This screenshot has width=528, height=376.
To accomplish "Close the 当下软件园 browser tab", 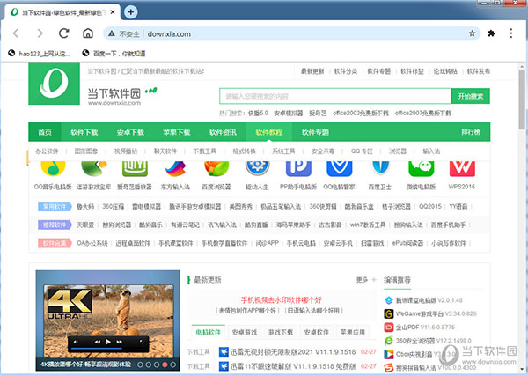I will click(x=113, y=12).
